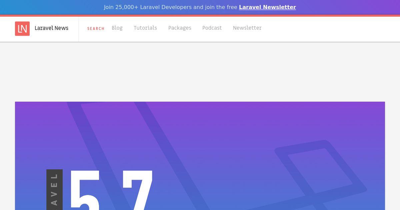Viewport: 400px width, 210px height.
Task: Open the Blog menu item
Action: click(x=117, y=28)
